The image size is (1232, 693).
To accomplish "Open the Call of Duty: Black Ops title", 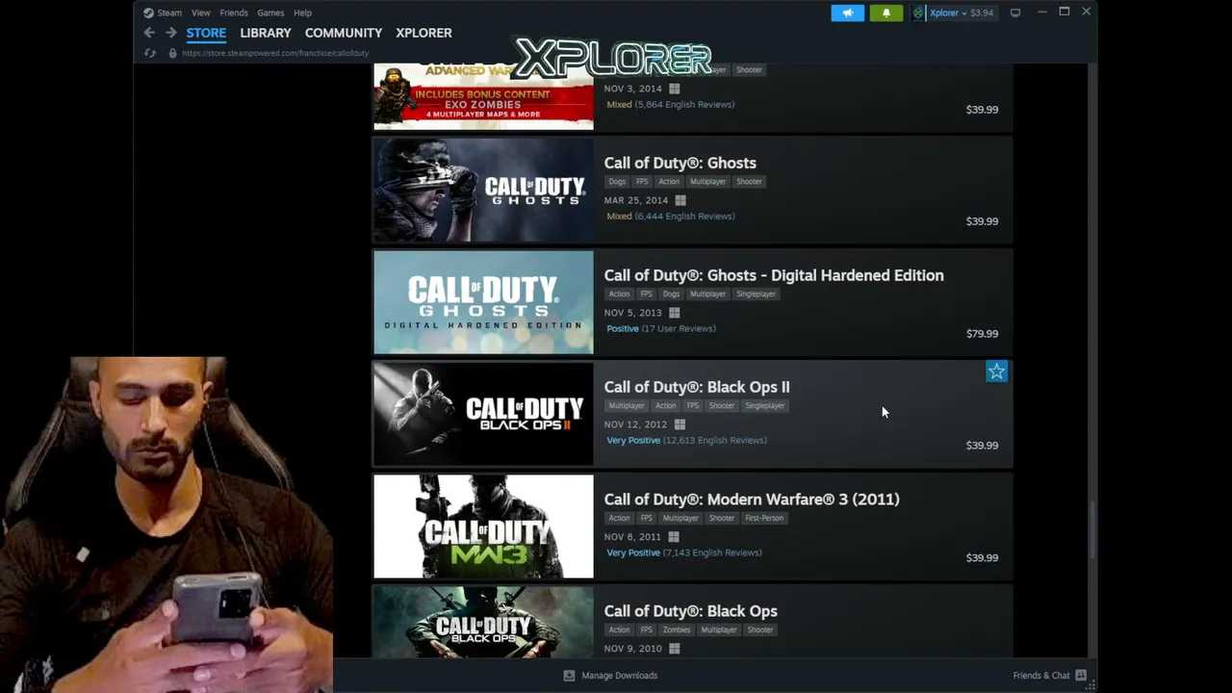I will pos(691,611).
